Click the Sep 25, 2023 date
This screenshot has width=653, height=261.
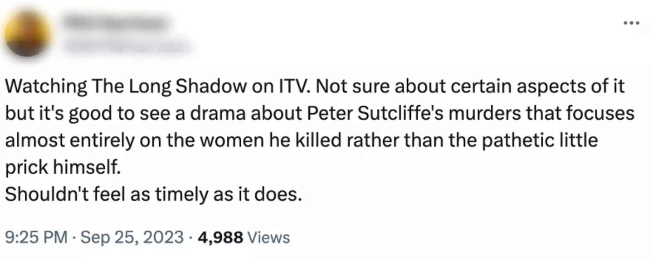coord(131,237)
